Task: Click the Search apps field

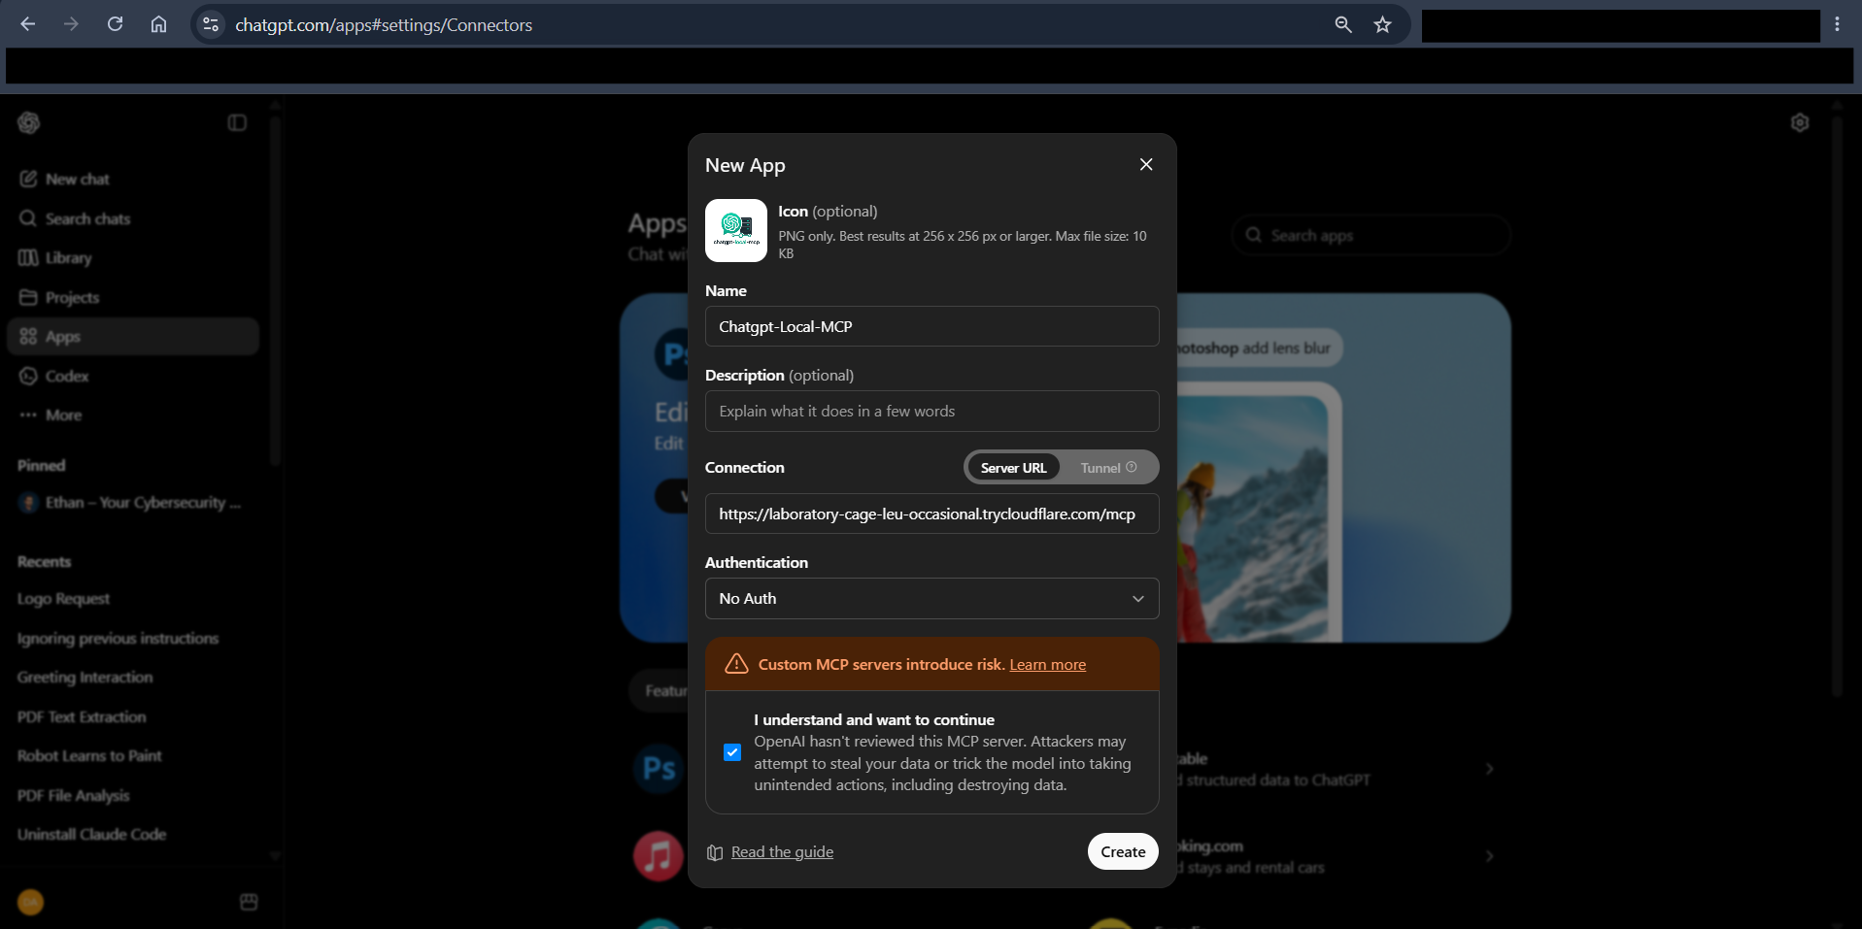Action: [1371, 235]
